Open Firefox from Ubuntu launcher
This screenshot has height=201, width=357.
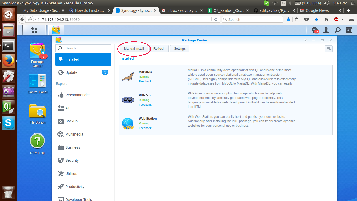pos(8,61)
